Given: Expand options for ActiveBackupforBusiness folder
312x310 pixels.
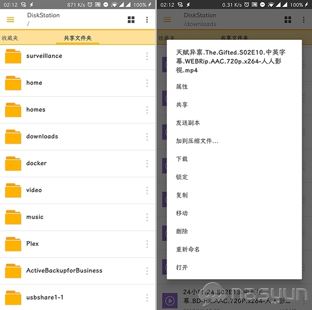Looking at the screenshot, I should [x=147, y=271].
